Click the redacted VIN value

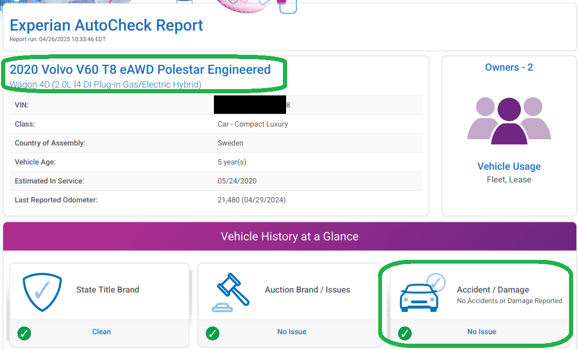point(250,104)
